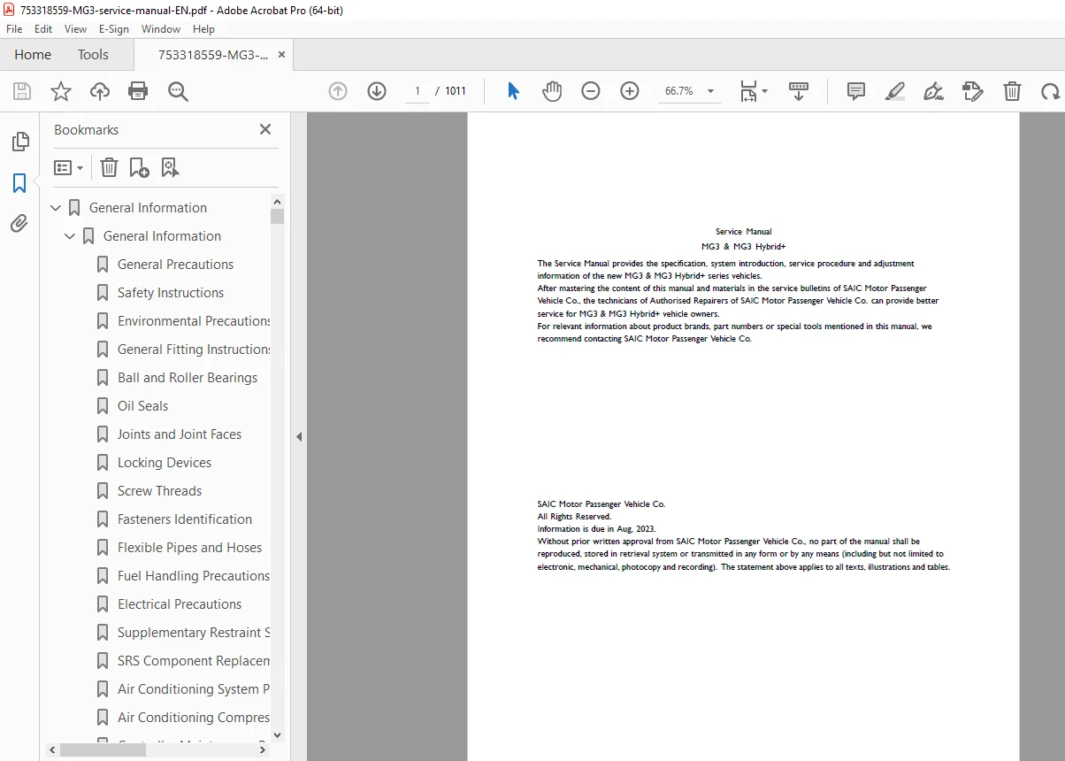Collapse the navigation pane with the arrow
Screen dimensions: 1065x761
(299, 436)
